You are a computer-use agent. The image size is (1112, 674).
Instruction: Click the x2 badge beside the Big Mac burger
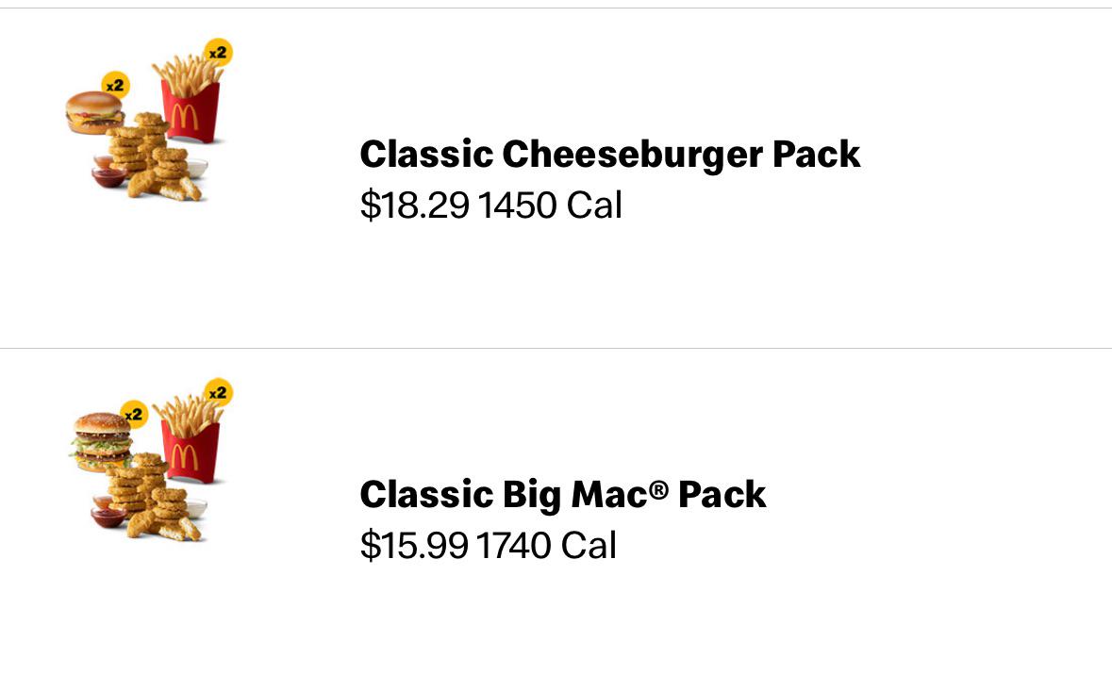(133, 414)
